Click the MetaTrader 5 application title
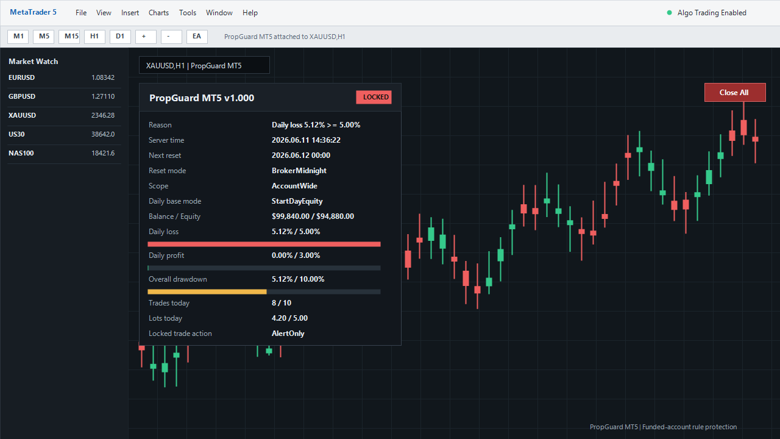Viewport: 780px width, 439px height. point(34,12)
